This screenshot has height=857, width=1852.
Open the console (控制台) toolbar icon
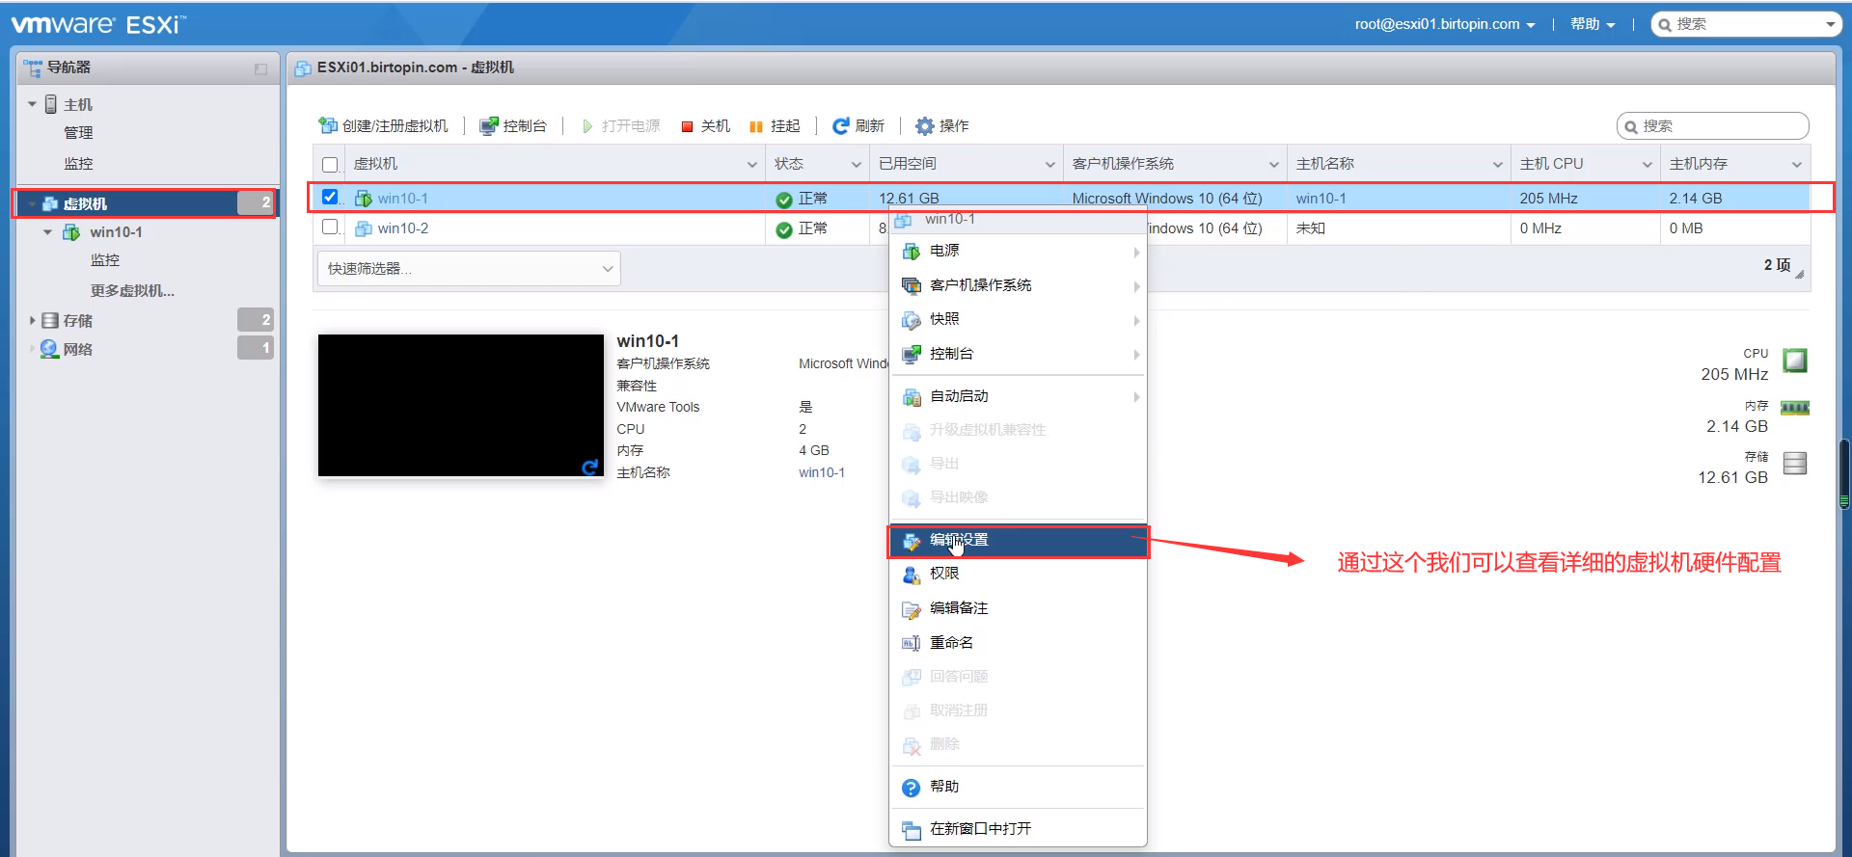pyautogui.click(x=489, y=126)
